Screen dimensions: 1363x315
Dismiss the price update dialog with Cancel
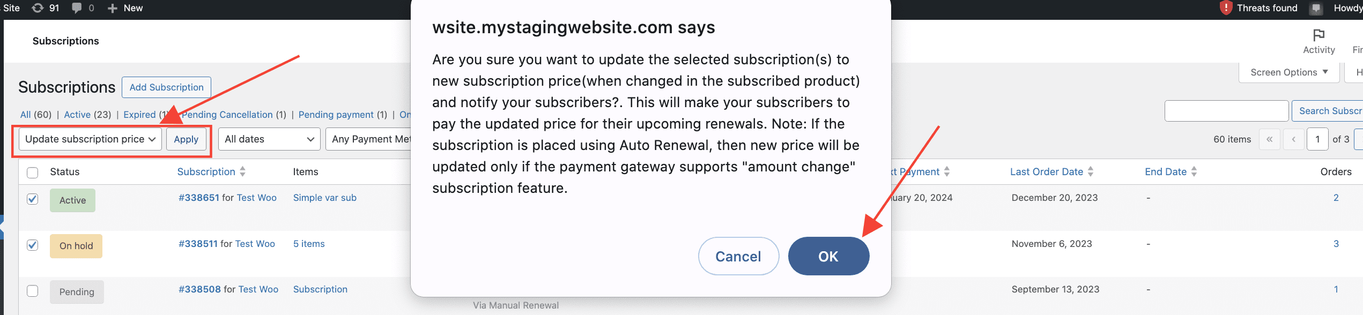click(x=738, y=256)
